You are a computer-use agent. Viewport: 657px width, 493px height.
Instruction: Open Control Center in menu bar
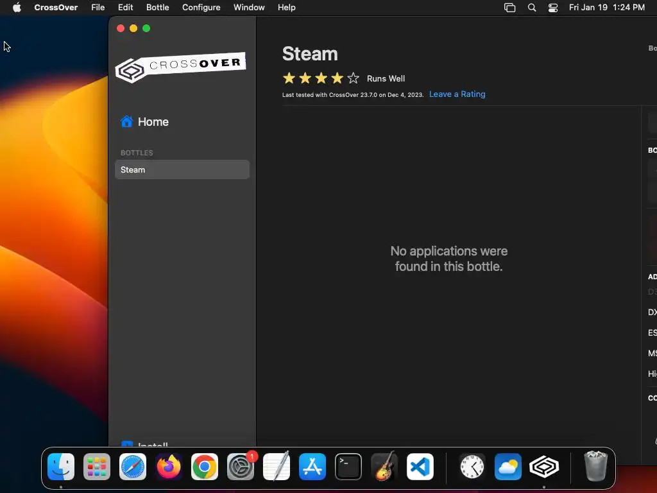coord(553,8)
